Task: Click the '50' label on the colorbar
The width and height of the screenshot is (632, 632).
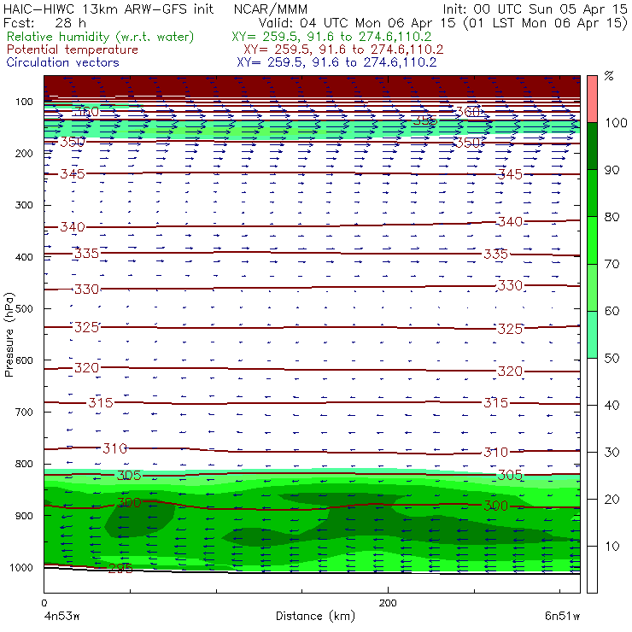Action: pos(612,358)
